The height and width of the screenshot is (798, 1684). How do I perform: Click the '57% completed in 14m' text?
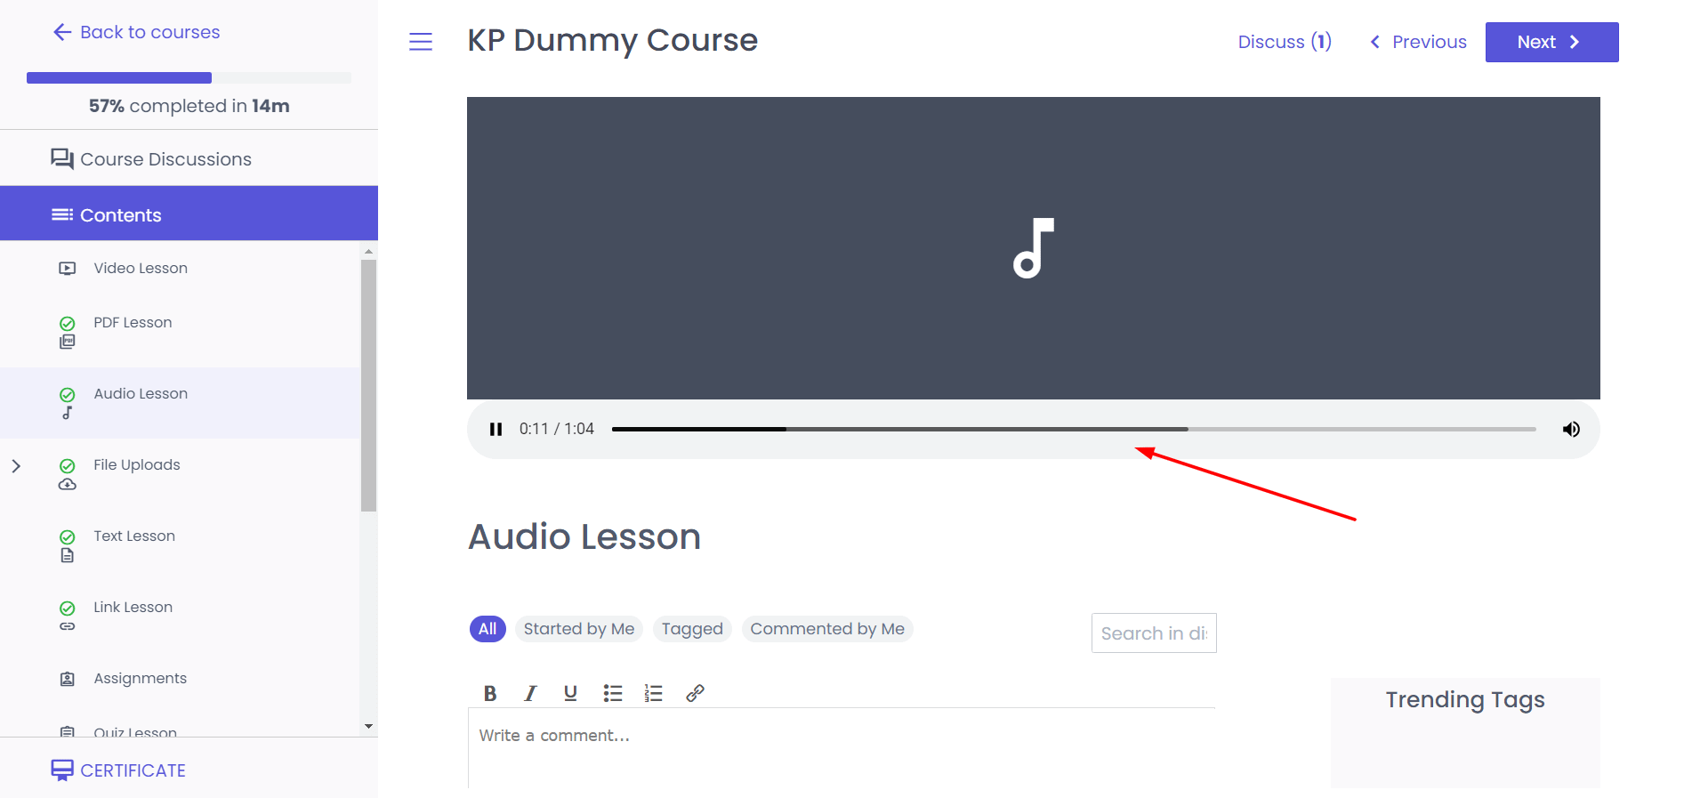[189, 106]
